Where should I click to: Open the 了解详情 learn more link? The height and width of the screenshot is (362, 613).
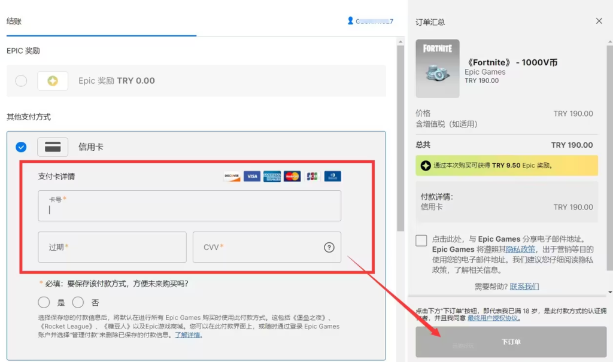tap(187, 335)
